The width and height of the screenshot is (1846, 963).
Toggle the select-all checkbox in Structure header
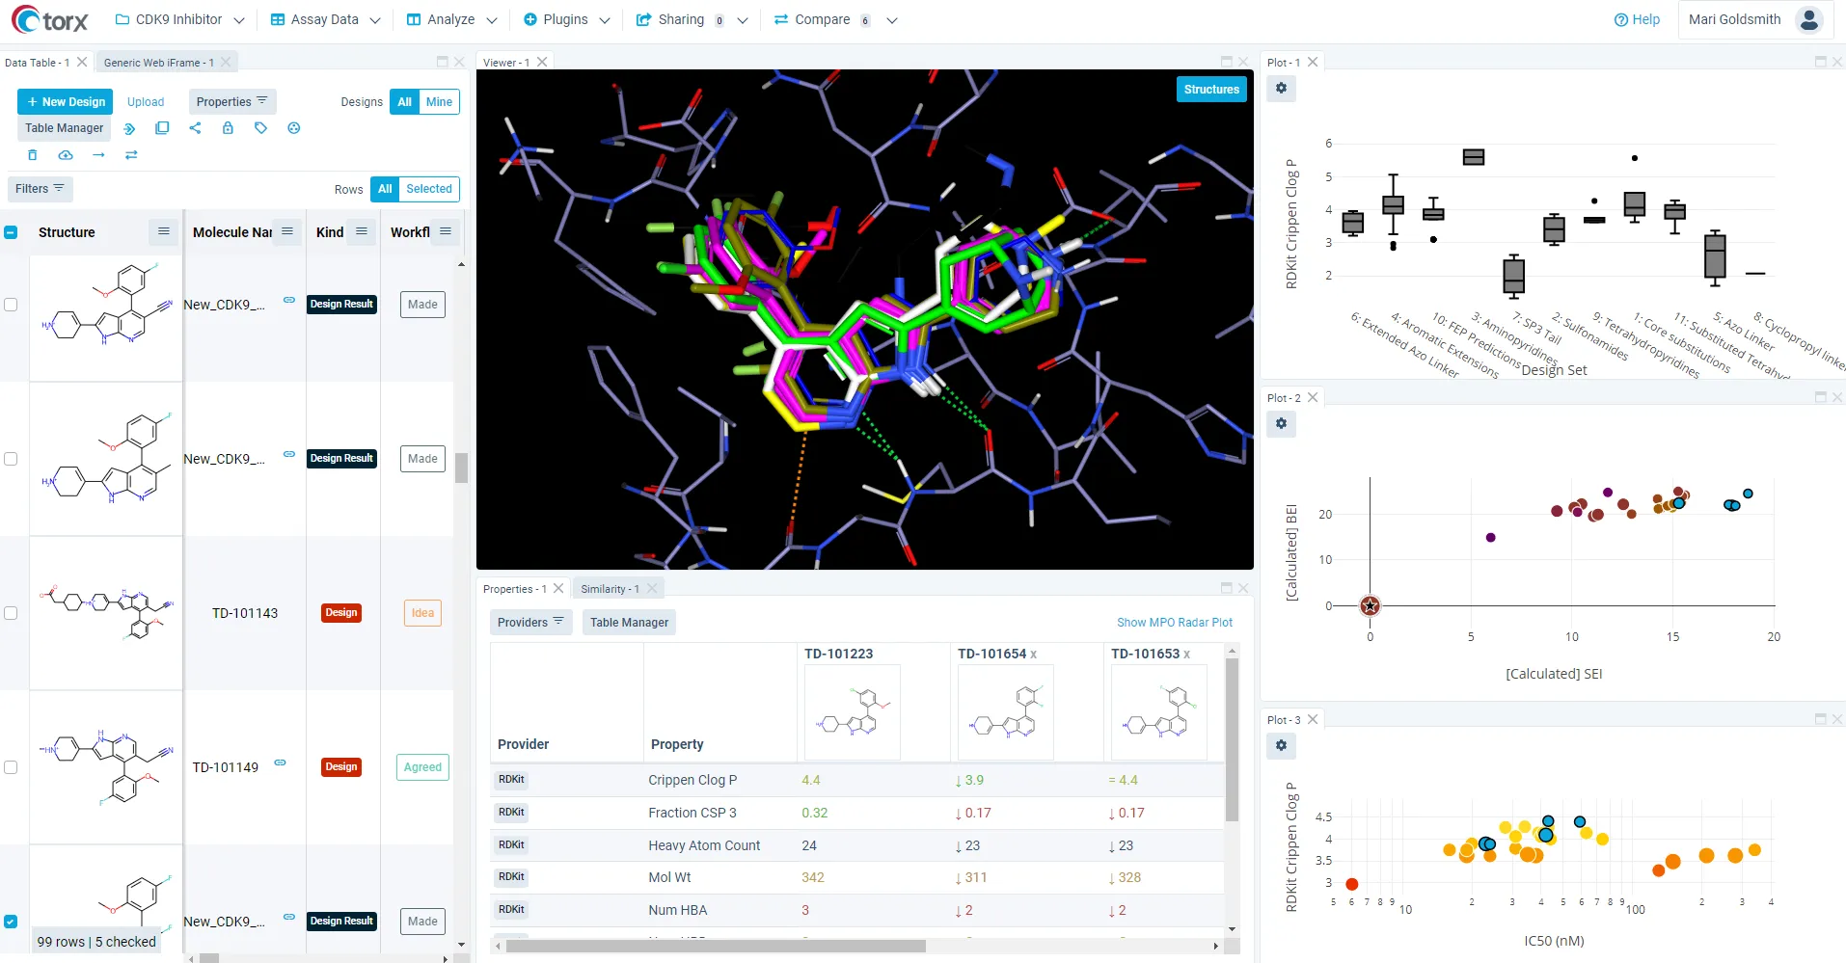11,232
